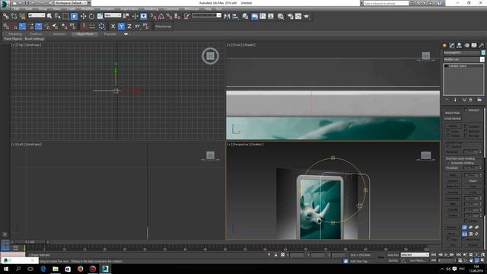Activate Select and Rotate tool
The image size is (487, 274).
91,16
